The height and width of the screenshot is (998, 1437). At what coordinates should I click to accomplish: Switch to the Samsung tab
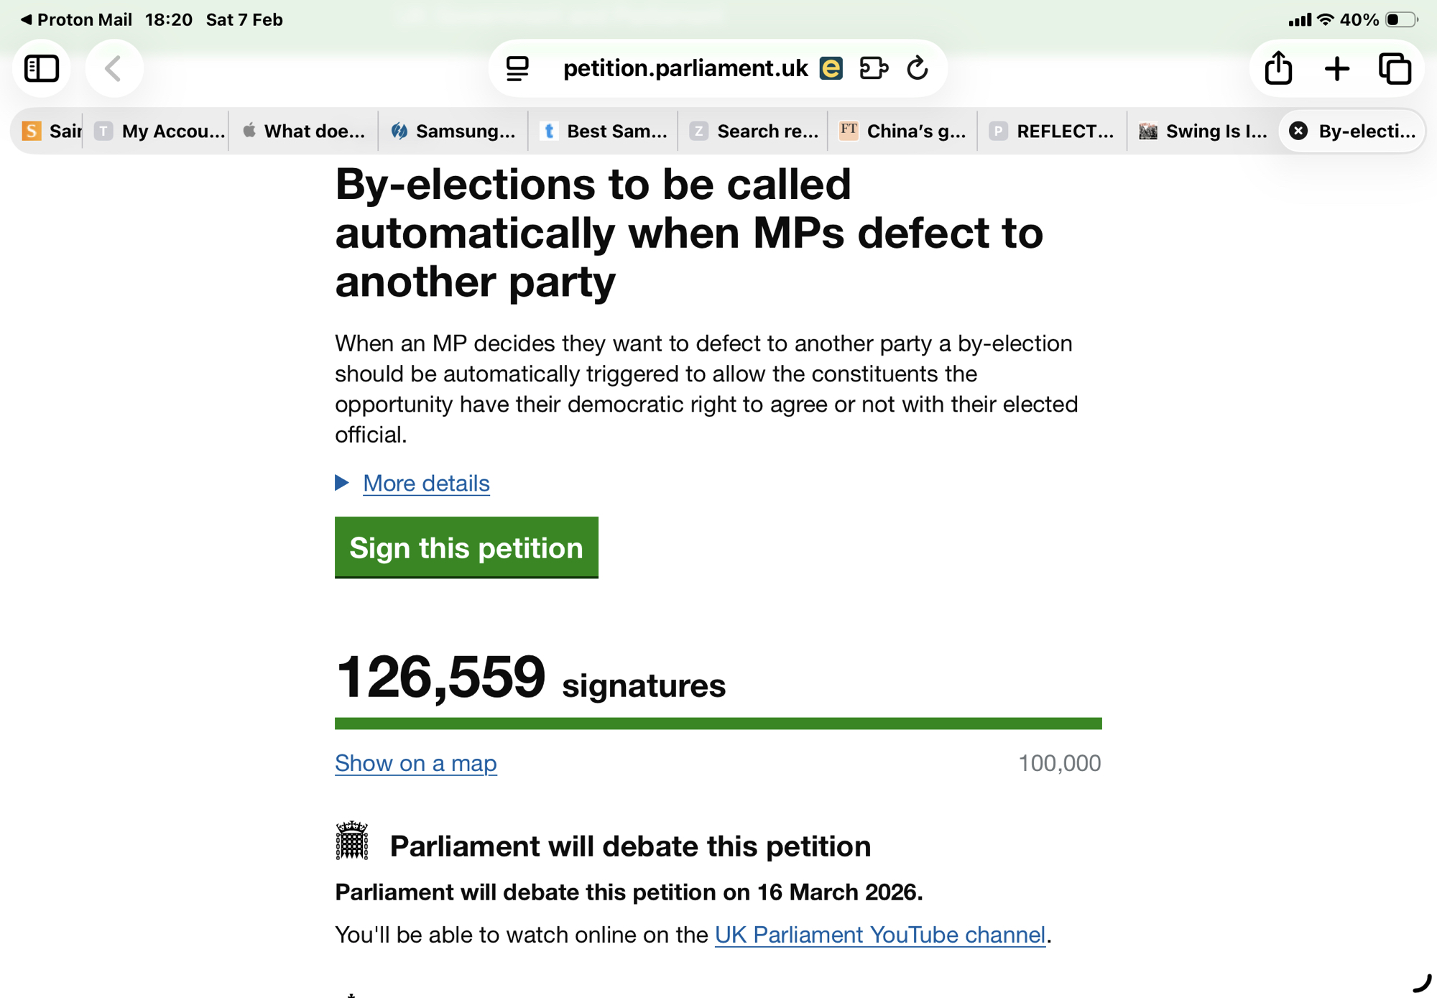(453, 131)
